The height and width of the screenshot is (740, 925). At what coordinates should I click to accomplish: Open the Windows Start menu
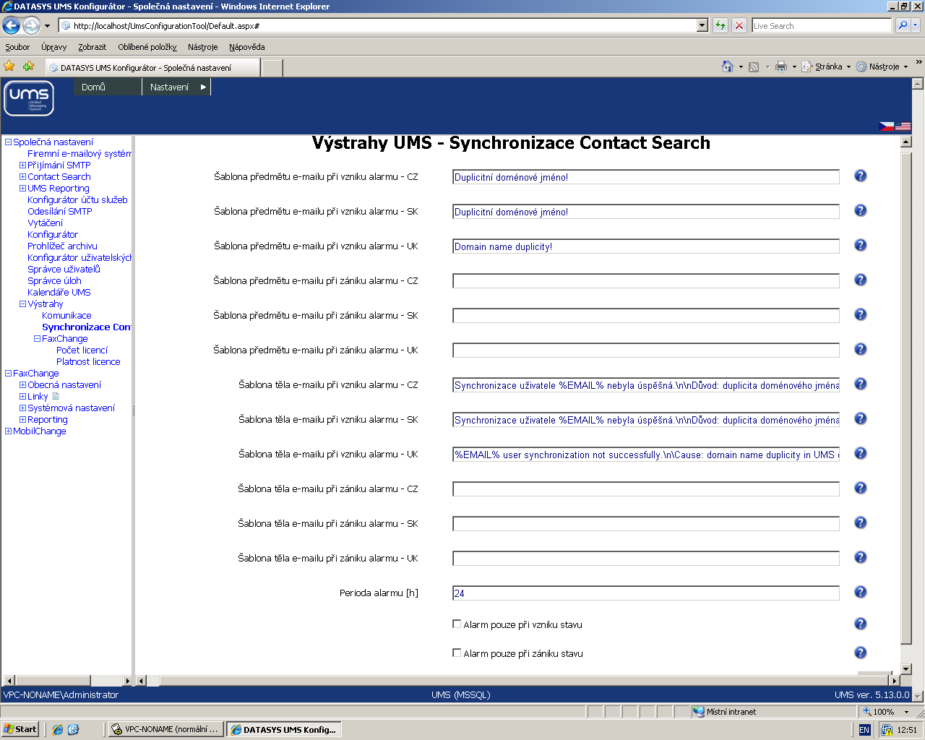point(20,729)
